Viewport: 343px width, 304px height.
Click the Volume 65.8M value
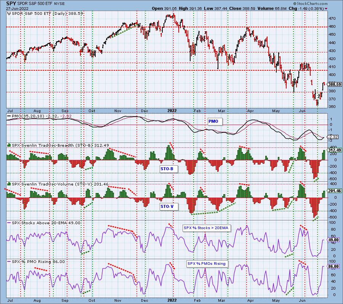click(x=272, y=8)
